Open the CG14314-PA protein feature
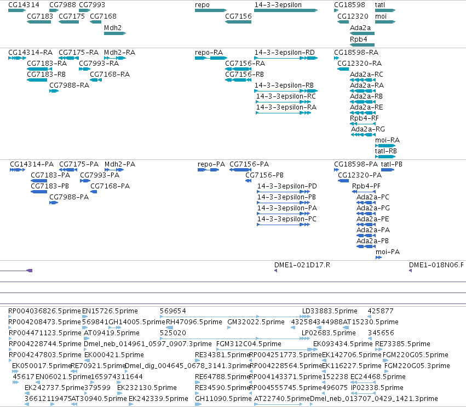The image size is (466, 407). (x=17, y=170)
